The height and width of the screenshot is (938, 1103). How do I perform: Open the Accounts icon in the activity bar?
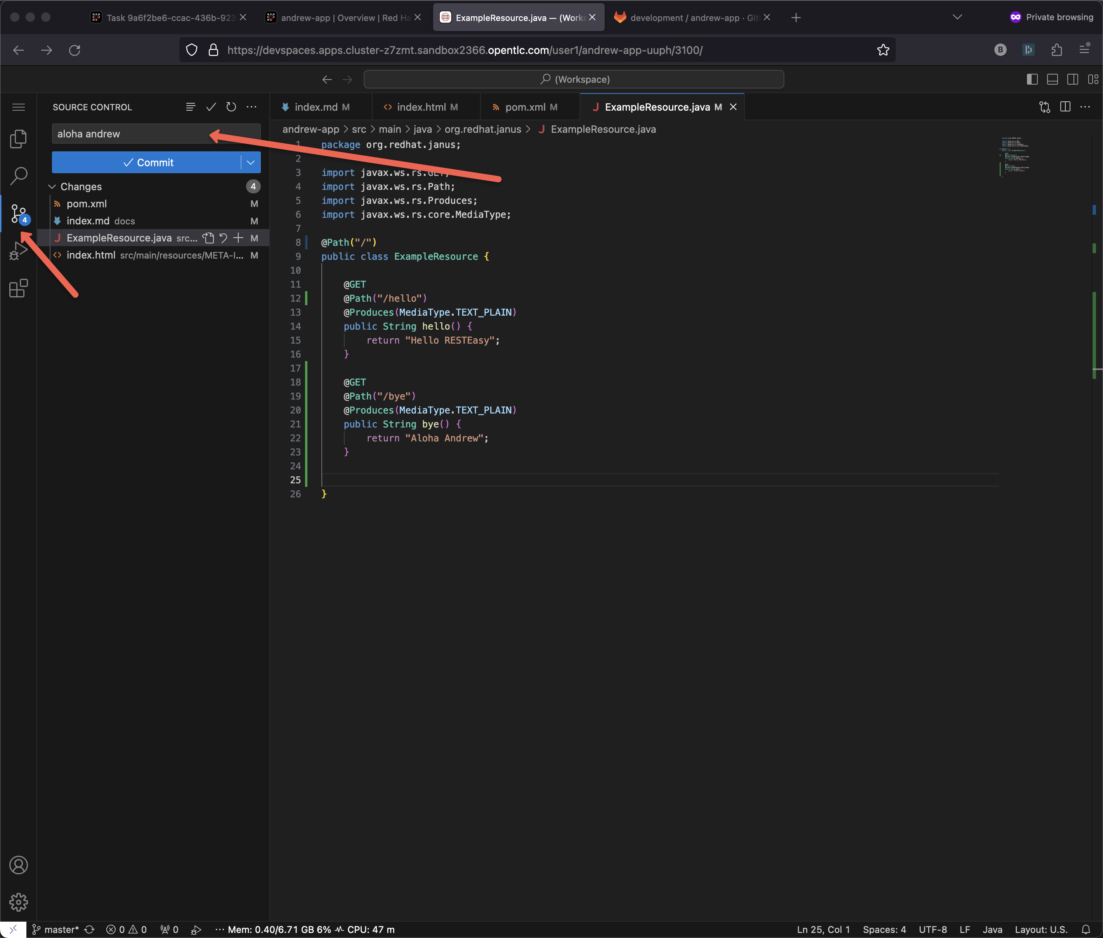coord(19,865)
